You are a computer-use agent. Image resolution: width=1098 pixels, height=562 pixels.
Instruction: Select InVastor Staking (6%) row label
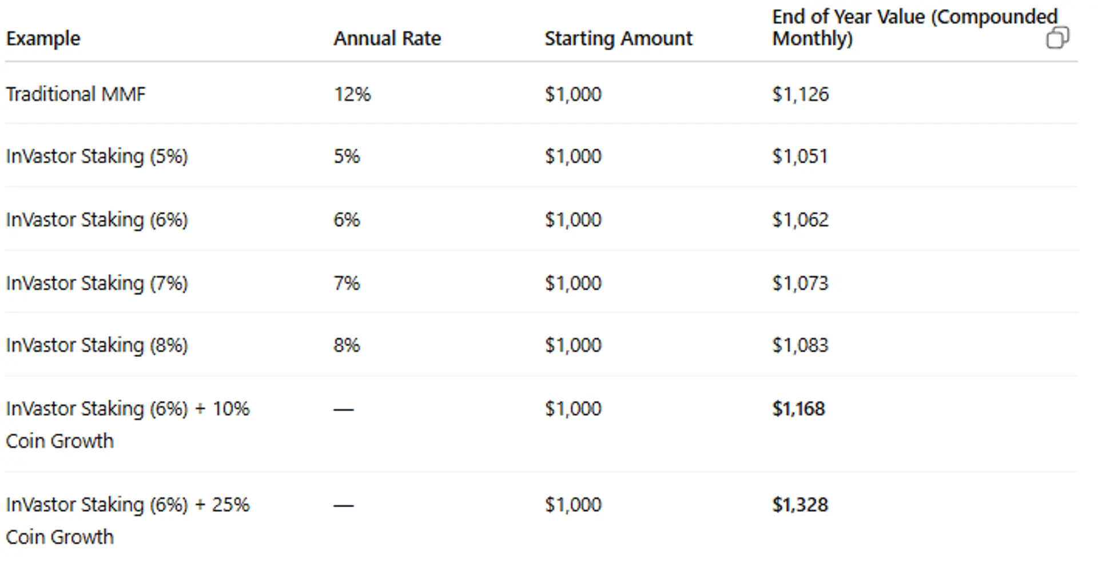[97, 219]
